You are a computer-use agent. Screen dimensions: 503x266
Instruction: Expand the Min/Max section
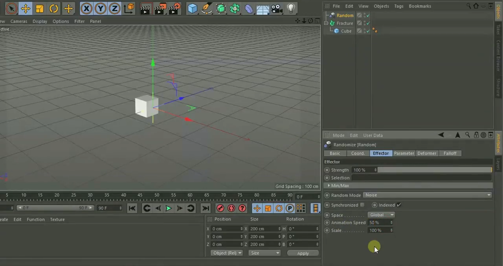(x=340, y=186)
